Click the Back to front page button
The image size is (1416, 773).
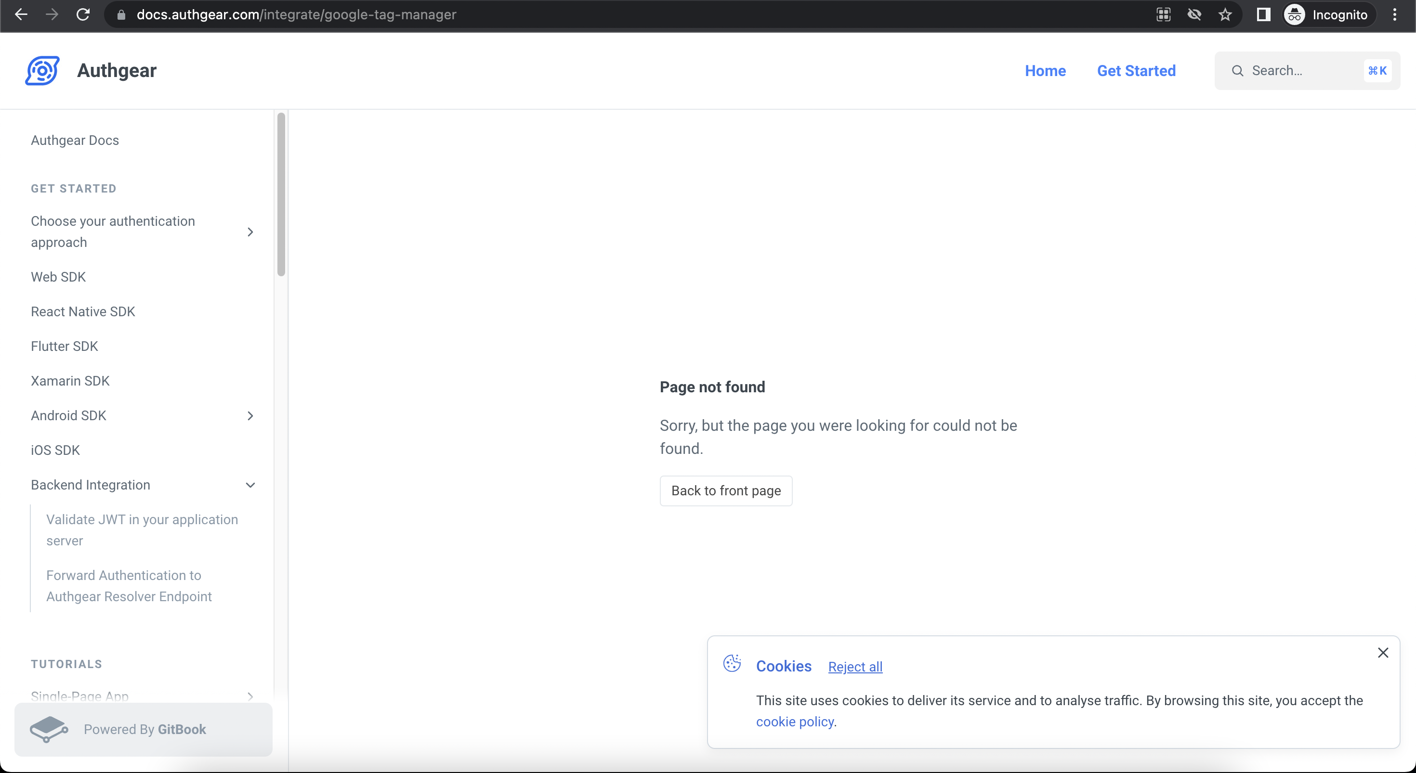pos(726,490)
